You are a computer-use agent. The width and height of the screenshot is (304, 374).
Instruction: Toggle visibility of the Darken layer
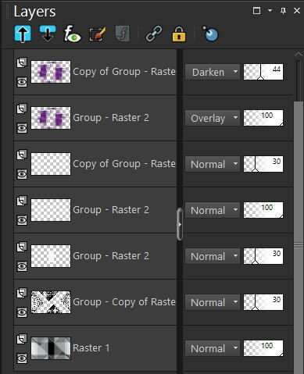(22, 82)
